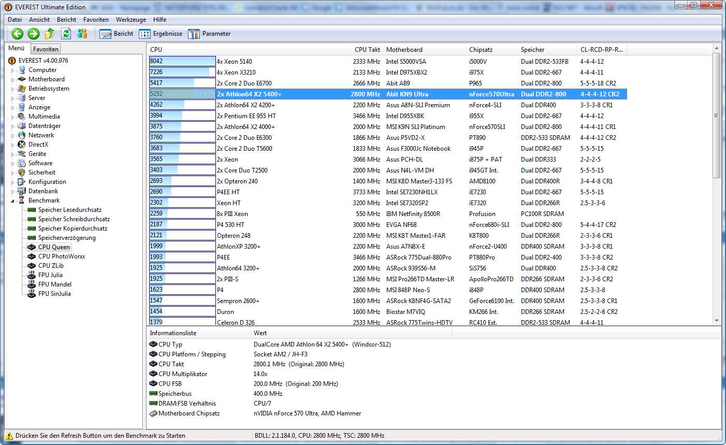
Task: Select the Motherboard tree icon
Action: pos(22,79)
